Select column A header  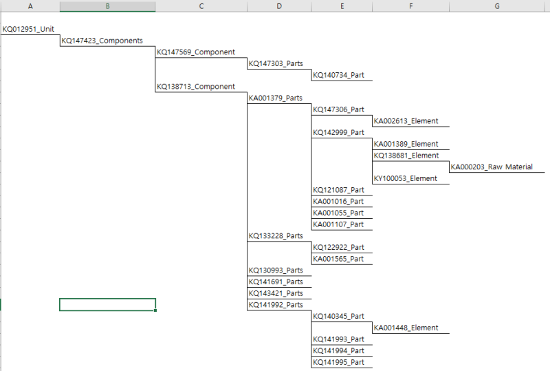click(x=30, y=6)
